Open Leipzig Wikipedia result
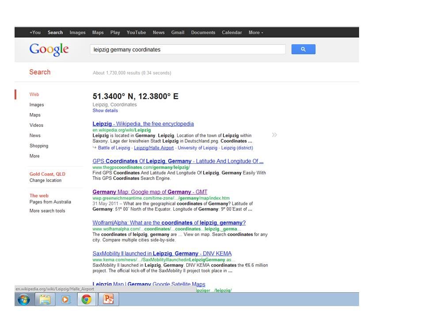 pos(143,124)
